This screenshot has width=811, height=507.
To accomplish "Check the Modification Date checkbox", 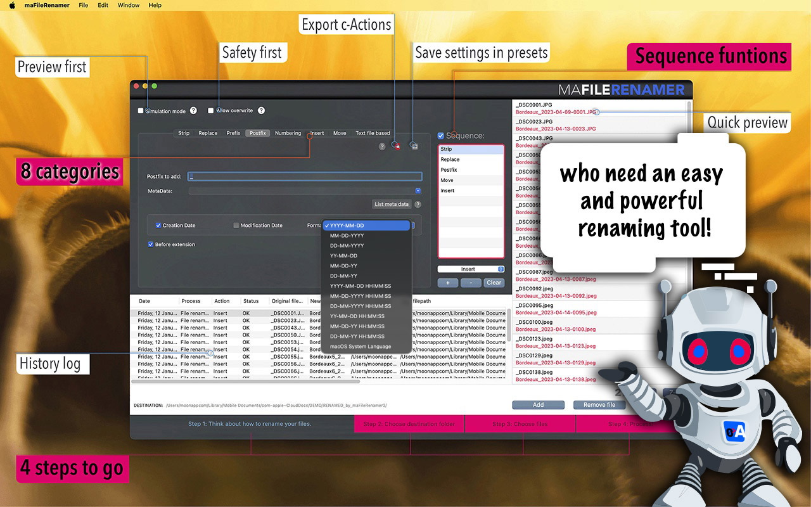I will (x=236, y=226).
